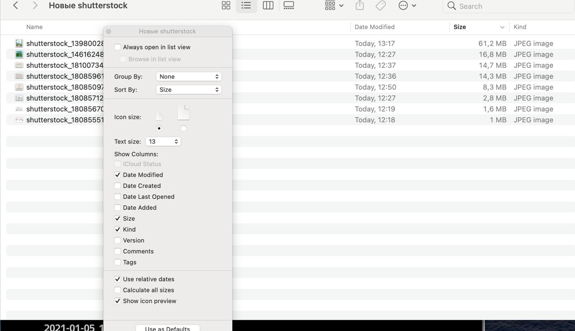The height and width of the screenshot is (331, 575).
Task: Switch to column view
Action: click(268, 5)
